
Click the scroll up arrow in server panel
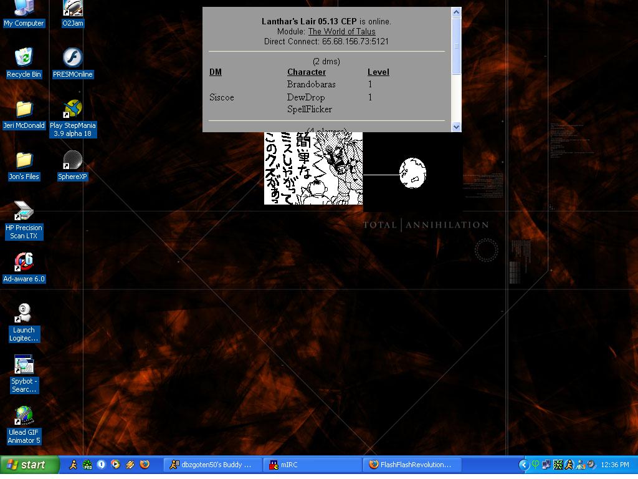pyautogui.click(x=456, y=12)
